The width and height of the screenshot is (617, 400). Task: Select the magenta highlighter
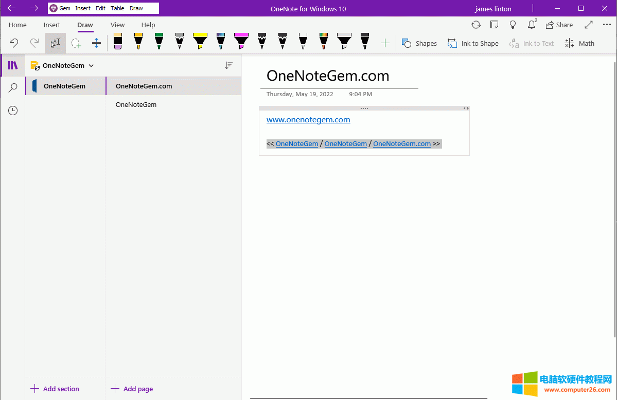tap(241, 41)
